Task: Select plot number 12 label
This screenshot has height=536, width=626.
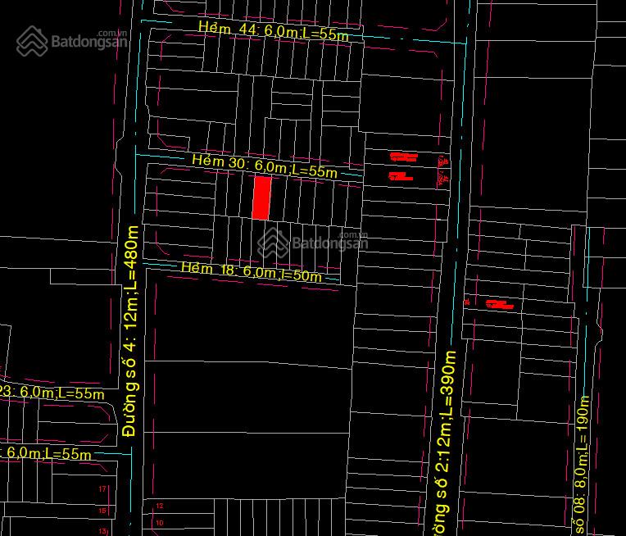Action: coord(160,506)
